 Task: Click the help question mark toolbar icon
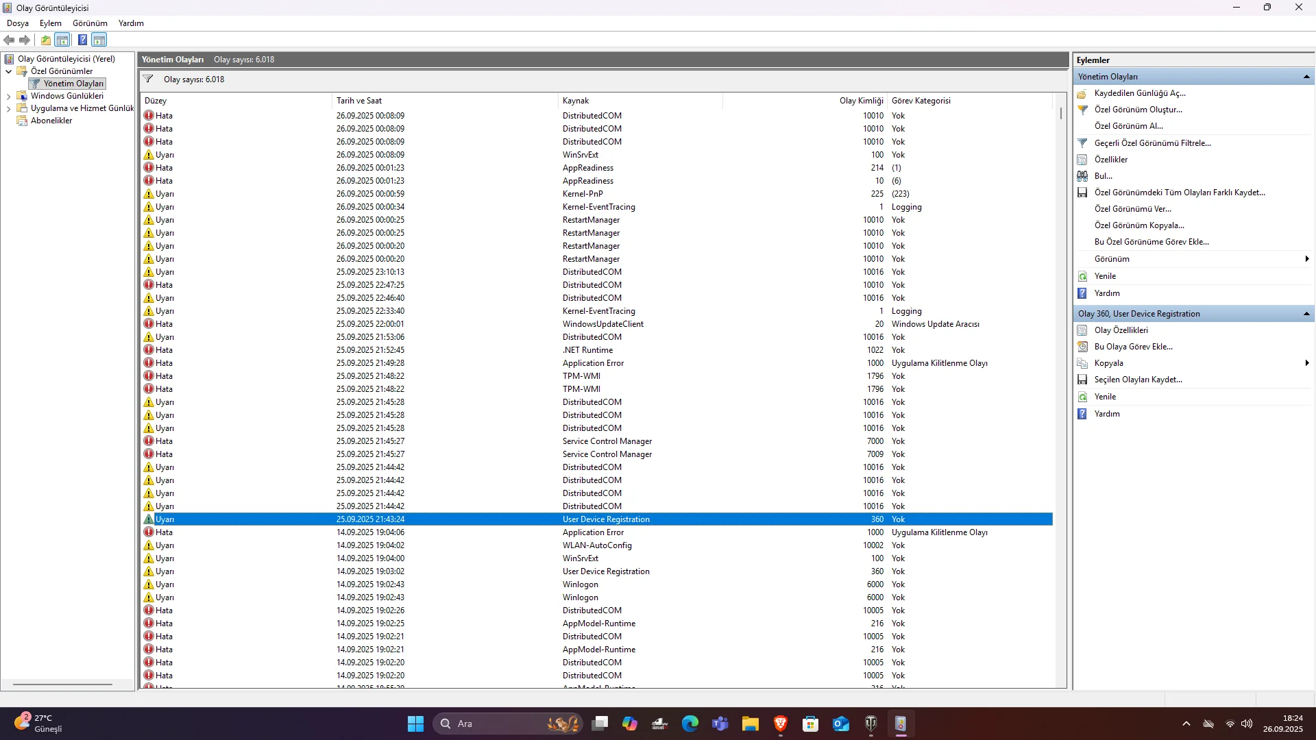point(82,40)
